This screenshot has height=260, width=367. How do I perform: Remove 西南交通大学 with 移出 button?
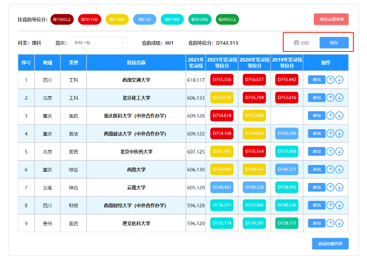click(x=317, y=80)
